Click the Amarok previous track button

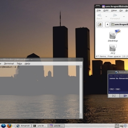pos(114,96)
